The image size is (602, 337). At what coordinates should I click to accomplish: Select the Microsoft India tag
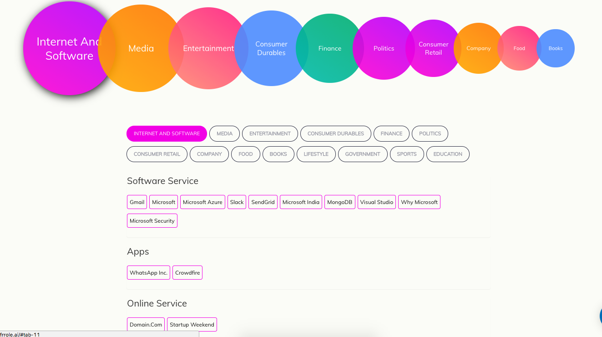(301, 202)
